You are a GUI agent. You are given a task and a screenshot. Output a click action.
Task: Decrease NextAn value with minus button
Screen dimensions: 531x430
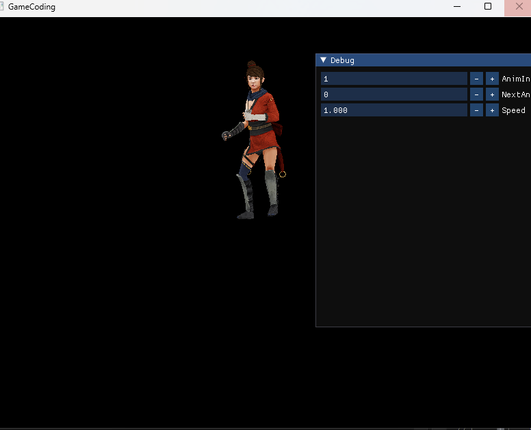476,94
